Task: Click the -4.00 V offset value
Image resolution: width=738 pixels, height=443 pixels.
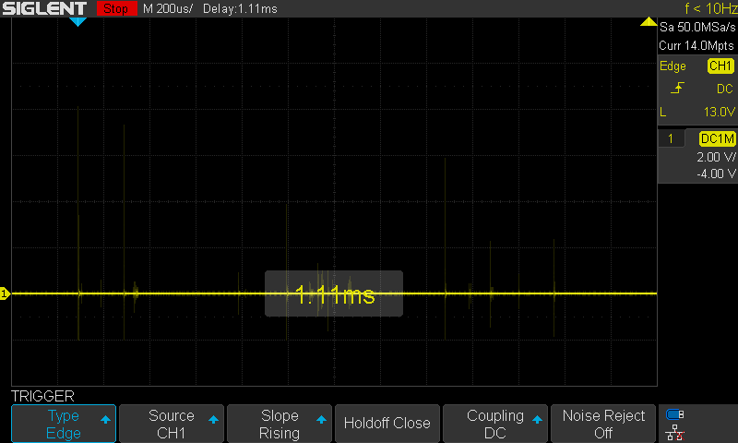Action: tap(716, 174)
